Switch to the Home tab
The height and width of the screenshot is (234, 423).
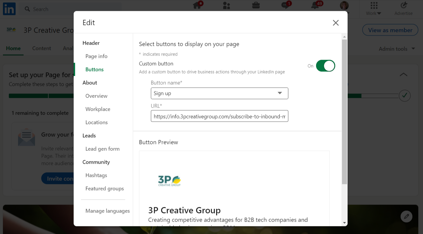click(x=13, y=49)
